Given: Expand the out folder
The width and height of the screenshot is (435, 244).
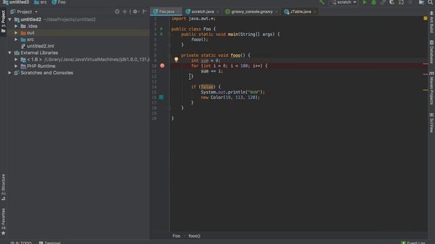Looking at the screenshot, I should [16, 33].
